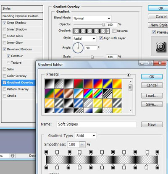168x174 pixels.
Task: Enable the Inner Glow checkbox
Action: pos(5,42)
